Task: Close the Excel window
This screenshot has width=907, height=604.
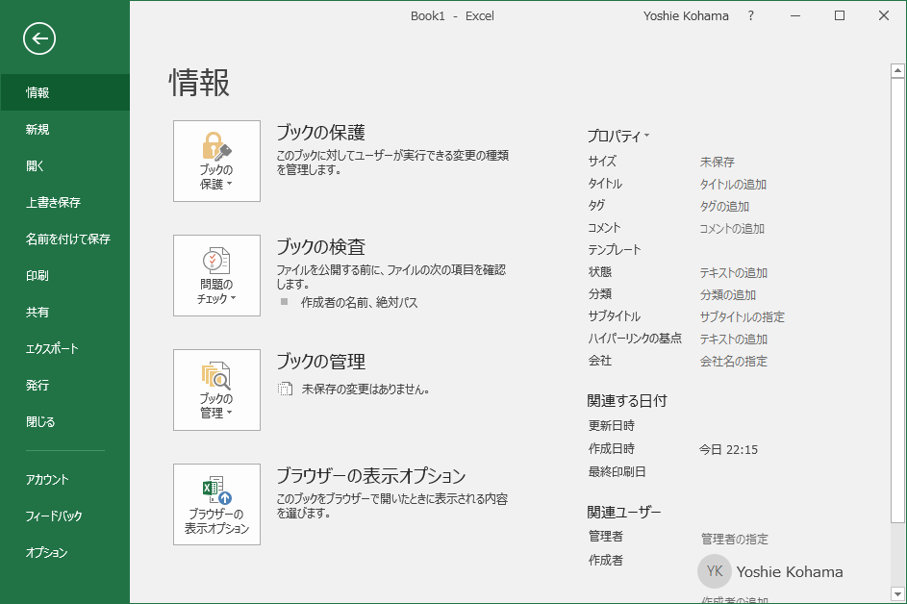Action: (884, 16)
